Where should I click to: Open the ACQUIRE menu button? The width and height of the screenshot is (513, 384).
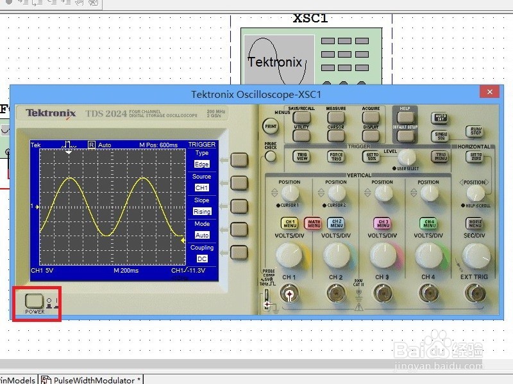(x=371, y=117)
